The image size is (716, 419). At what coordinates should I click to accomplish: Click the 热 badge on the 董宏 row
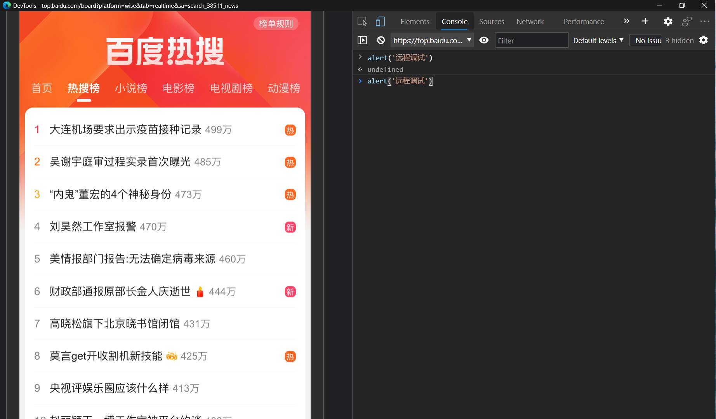(290, 194)
